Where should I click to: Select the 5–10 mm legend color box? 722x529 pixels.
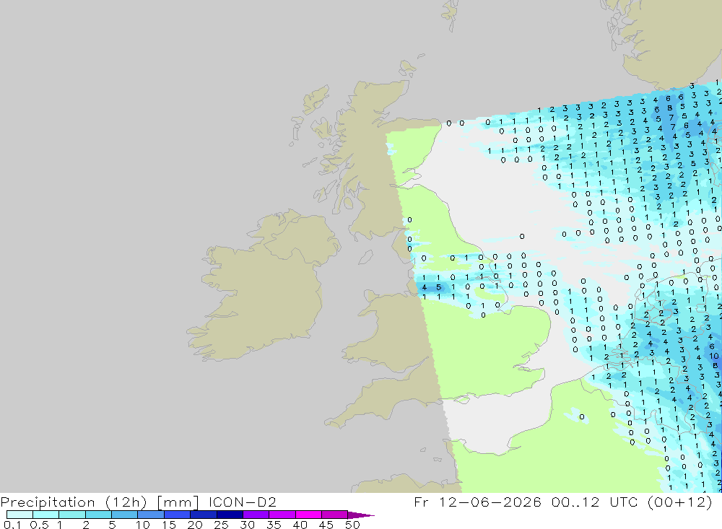125,515
